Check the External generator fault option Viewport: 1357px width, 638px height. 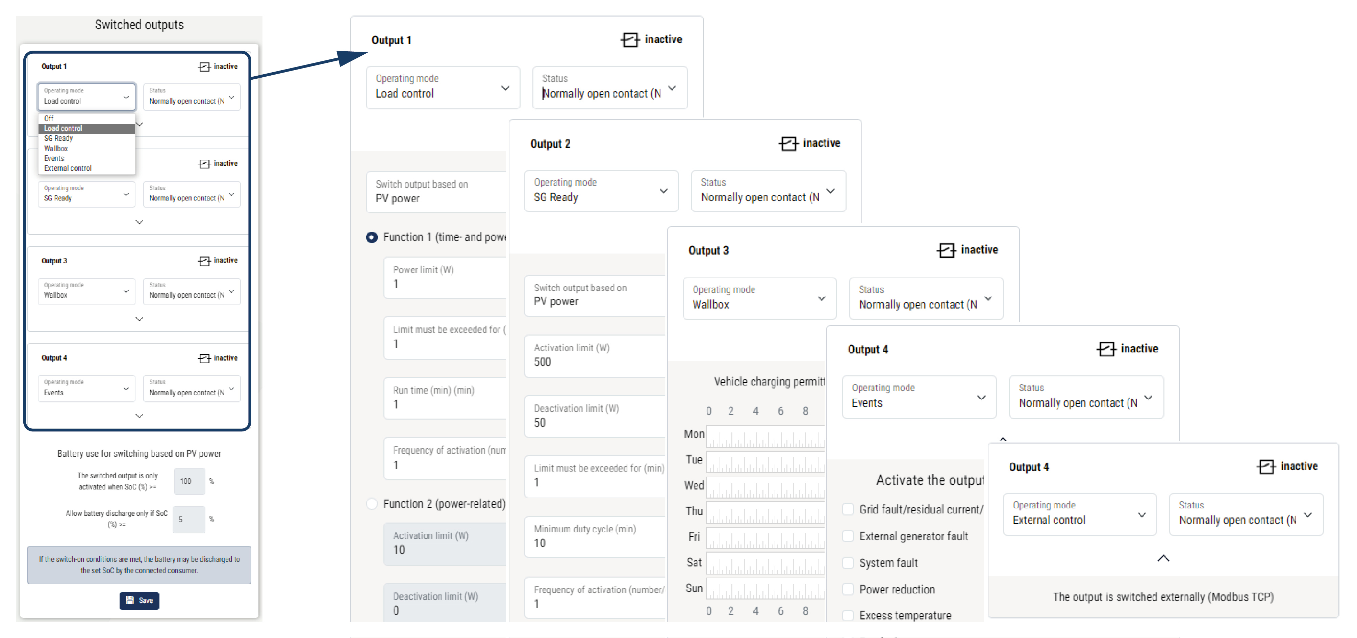tap(848, 536)
